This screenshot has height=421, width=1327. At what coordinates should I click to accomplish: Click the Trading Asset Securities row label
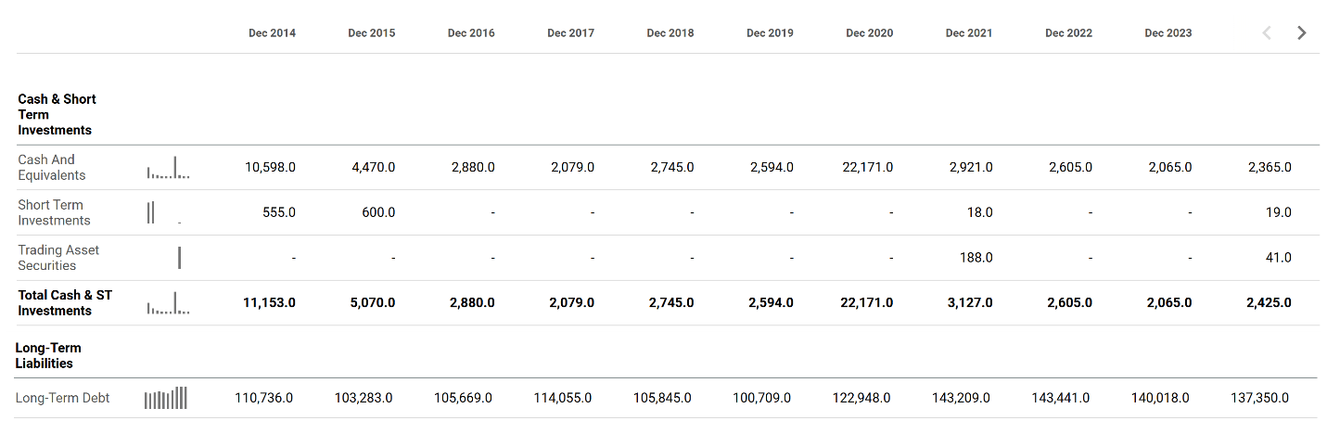pyautogui.click(x=58, y=257)
